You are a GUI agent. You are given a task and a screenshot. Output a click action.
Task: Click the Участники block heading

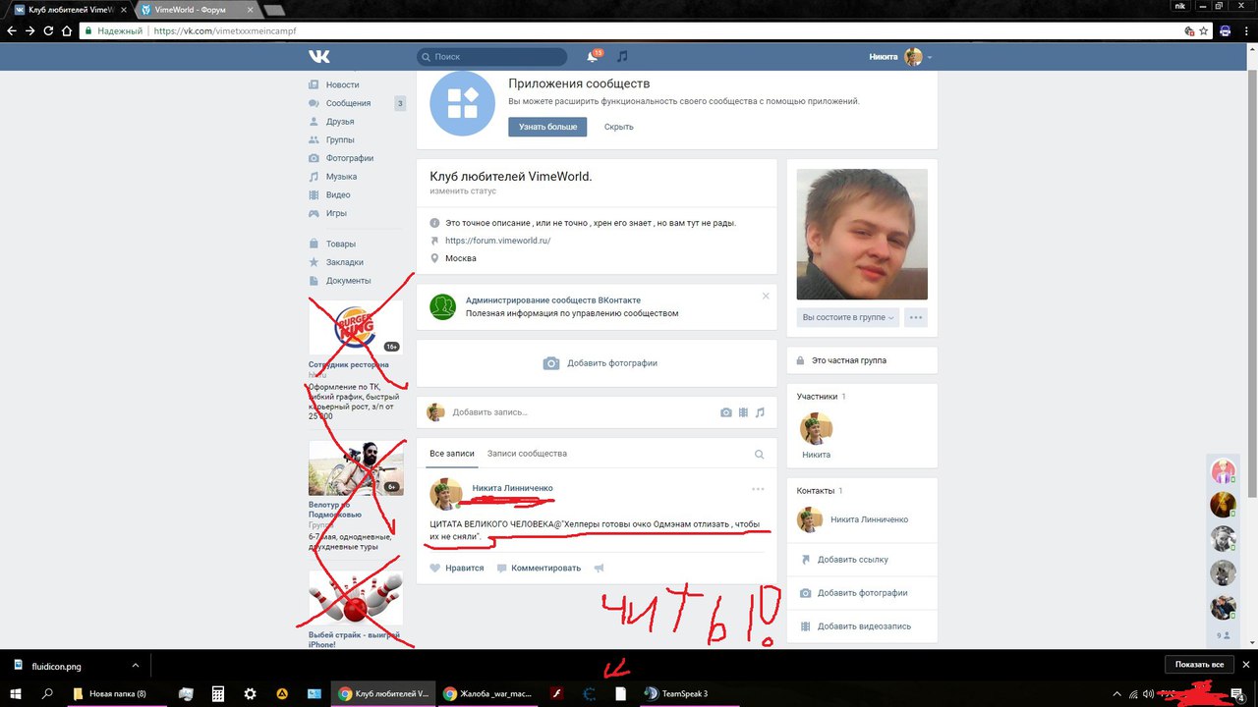(x=818, y=397)
